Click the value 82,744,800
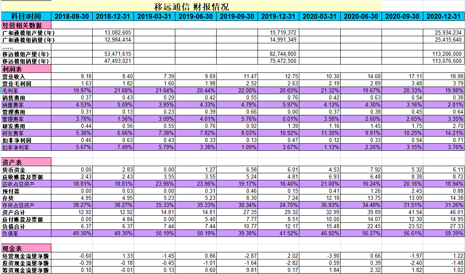Image resolution: width=465 pixels, height=274 pixels. 283,54
